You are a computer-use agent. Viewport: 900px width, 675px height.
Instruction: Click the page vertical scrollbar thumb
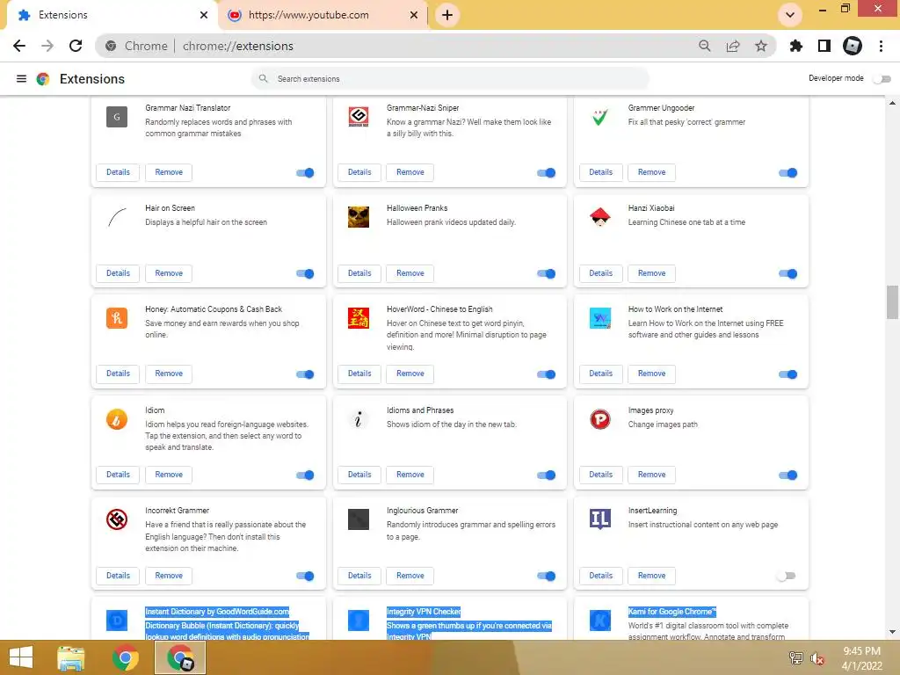pos(892,302)
